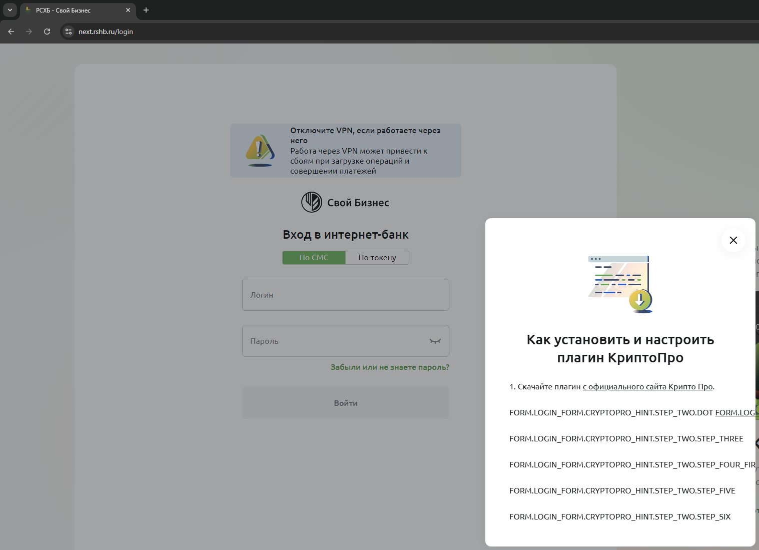Click text ending with STEP_FOUR_FIR
Image resolution: width=759 pixels, height=550 pixels.
click(x=632, y=465)
